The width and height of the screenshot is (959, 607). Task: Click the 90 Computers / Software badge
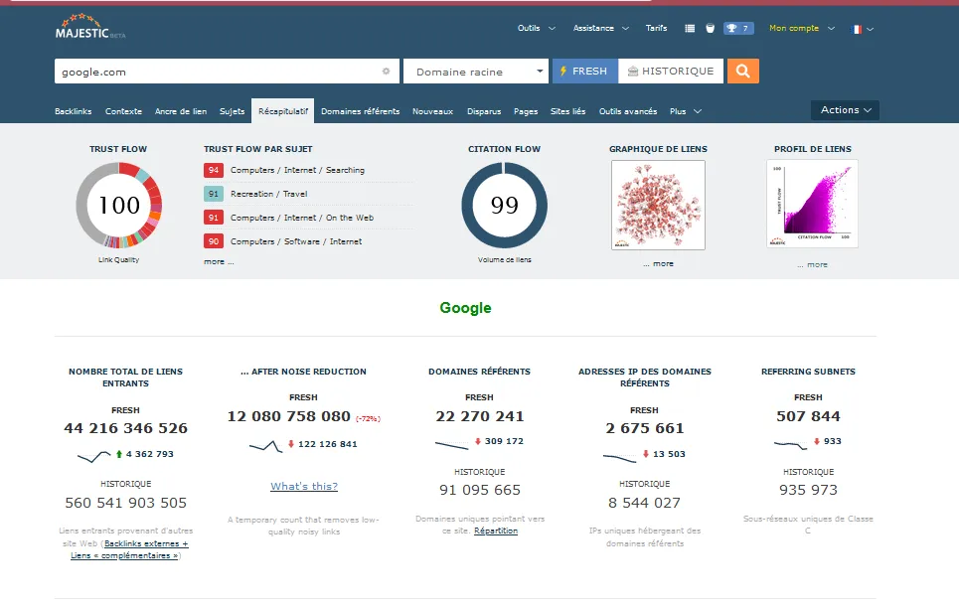(x=214, y=241)
